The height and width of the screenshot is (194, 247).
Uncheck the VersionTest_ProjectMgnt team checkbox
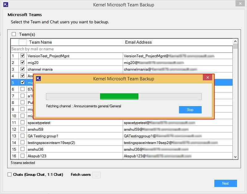coord(23,56)
